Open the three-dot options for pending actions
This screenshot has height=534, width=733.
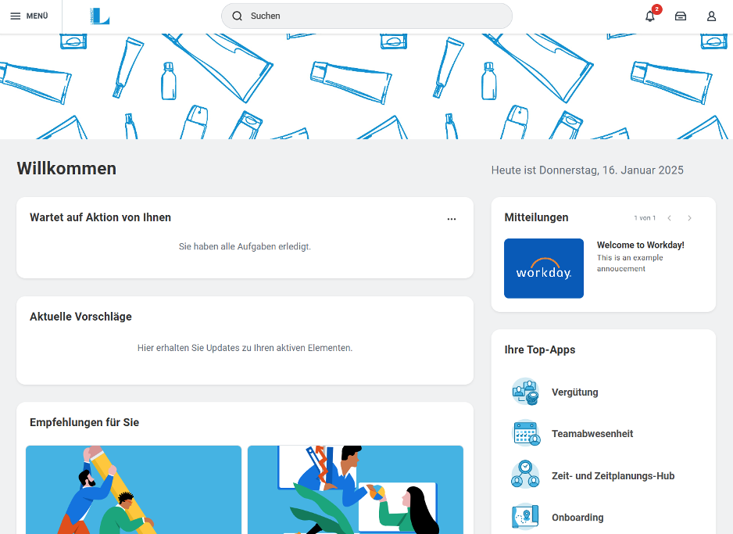(451, 219)
